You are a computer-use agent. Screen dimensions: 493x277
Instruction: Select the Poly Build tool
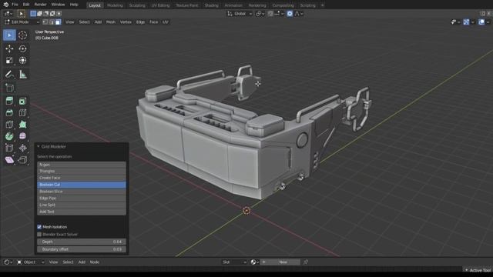[x=22, y=125]
